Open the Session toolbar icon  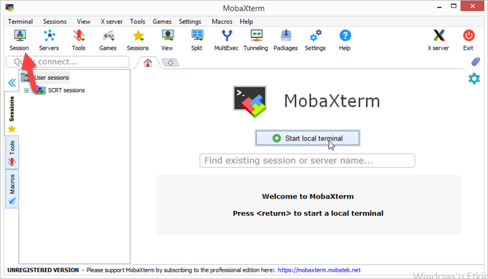[19, 41]
